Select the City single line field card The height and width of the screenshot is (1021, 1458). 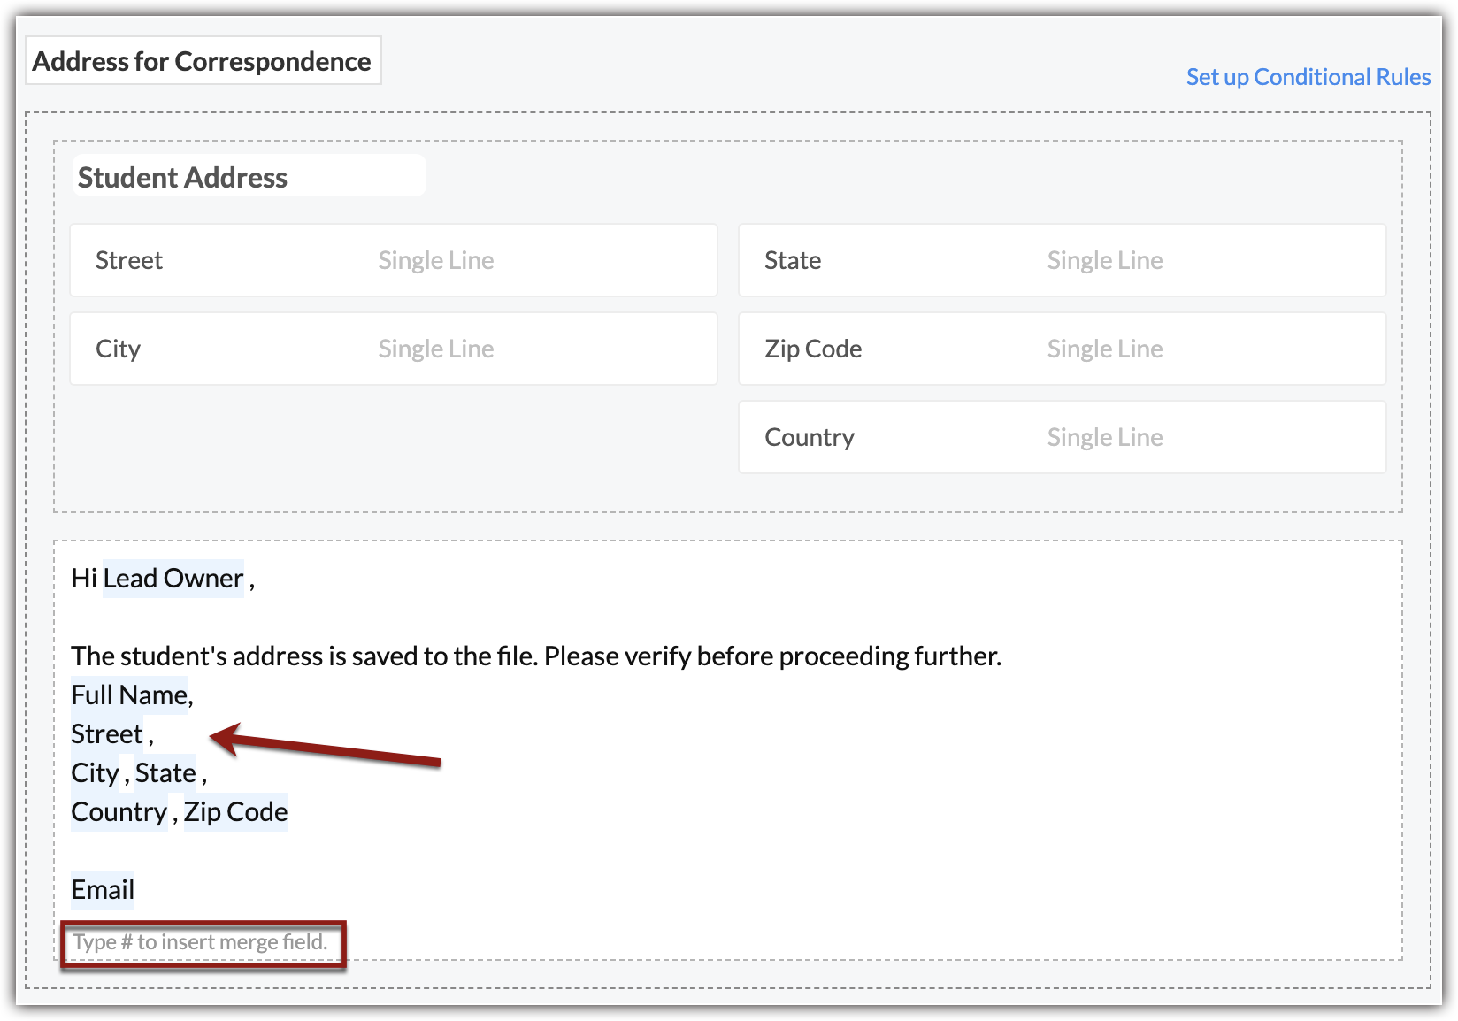pyautogui.click(x=393, y=349)
